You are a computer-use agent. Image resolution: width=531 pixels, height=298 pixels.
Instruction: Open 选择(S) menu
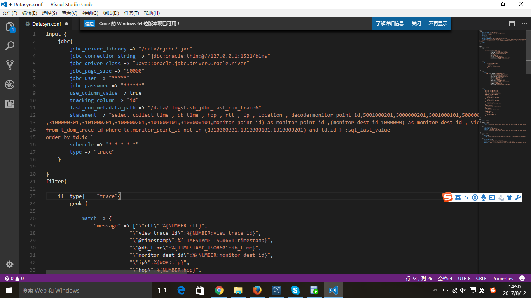[49, 13]
